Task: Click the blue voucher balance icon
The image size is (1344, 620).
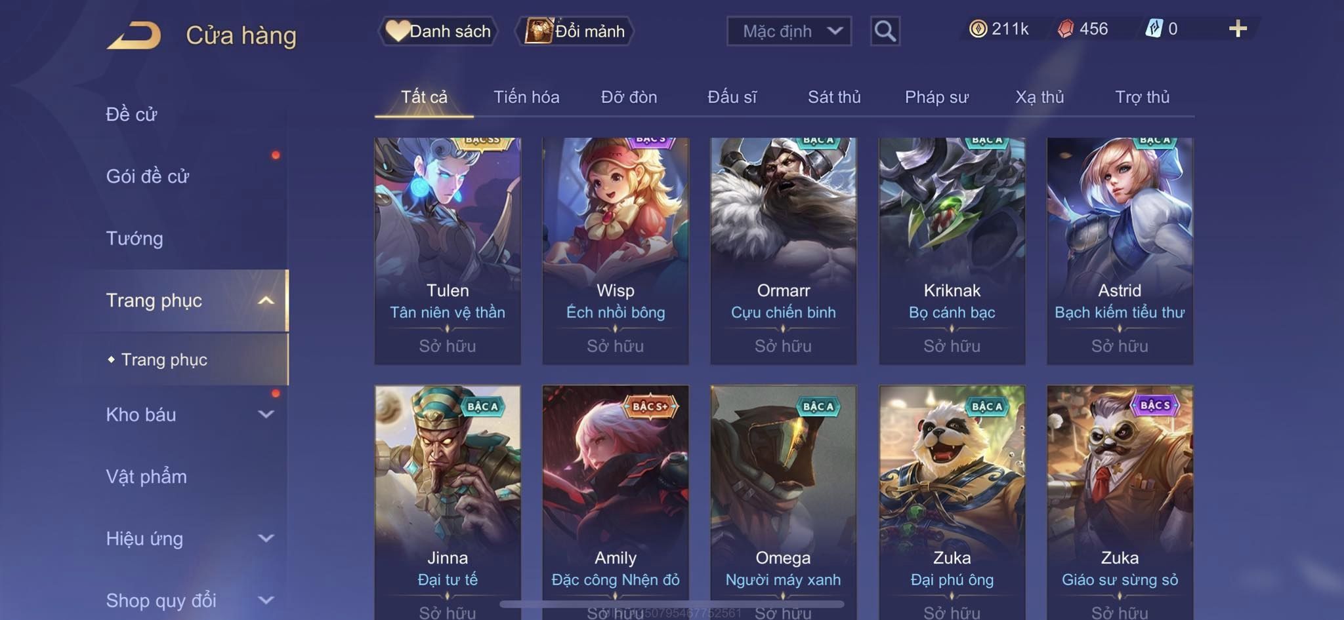Action: [x=1154, y=29]
